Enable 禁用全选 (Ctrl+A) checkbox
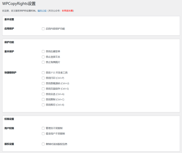 point(43,94)
